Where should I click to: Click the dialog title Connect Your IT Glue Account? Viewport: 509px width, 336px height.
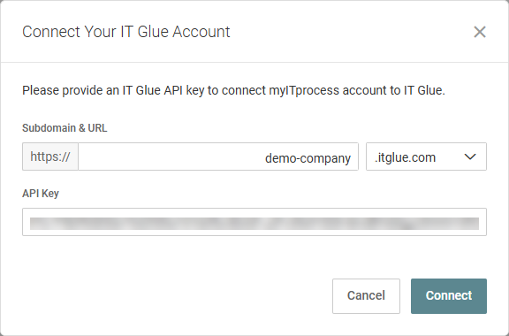coord(126,32)
